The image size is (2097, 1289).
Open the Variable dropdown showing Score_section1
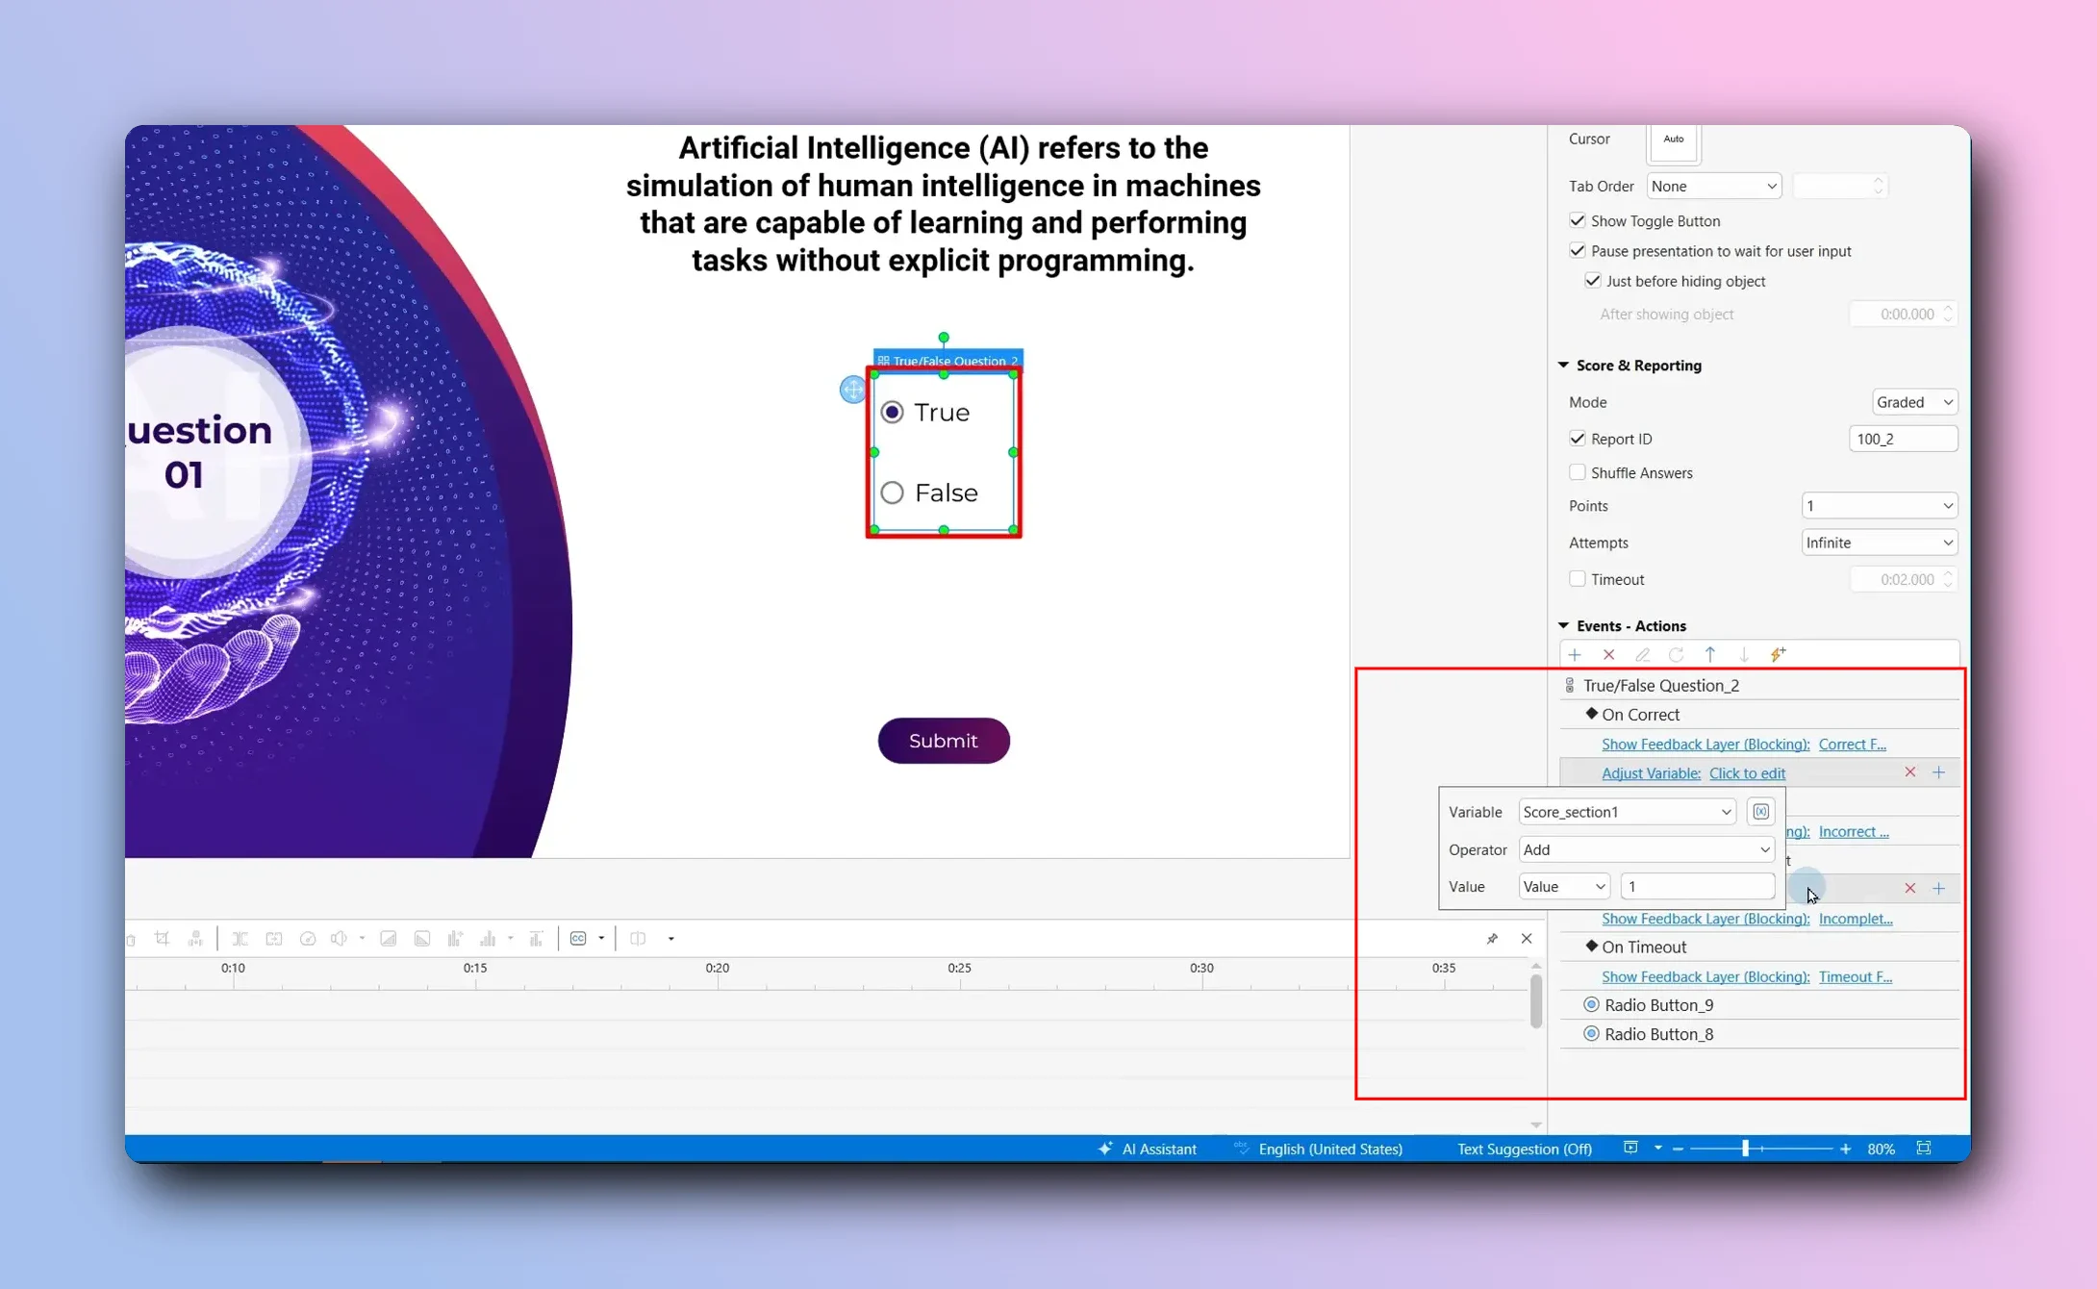click(x=1627, y=812)
